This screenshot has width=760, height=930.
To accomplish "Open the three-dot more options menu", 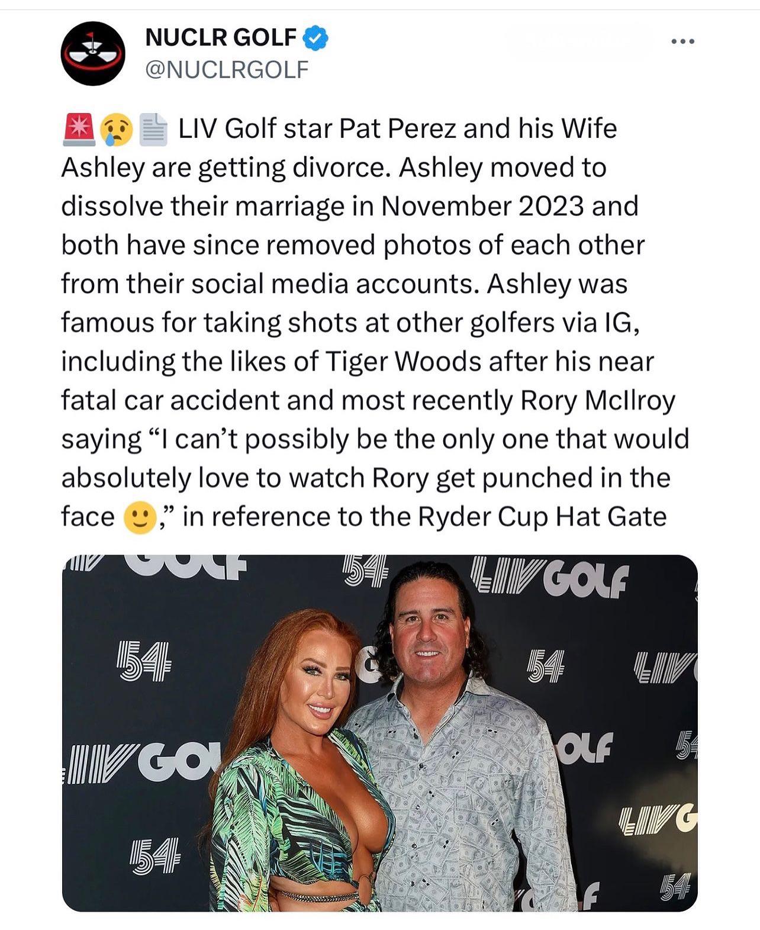I will [682, 41].
